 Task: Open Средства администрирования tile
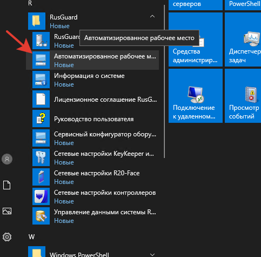click(x=196, y=39)
